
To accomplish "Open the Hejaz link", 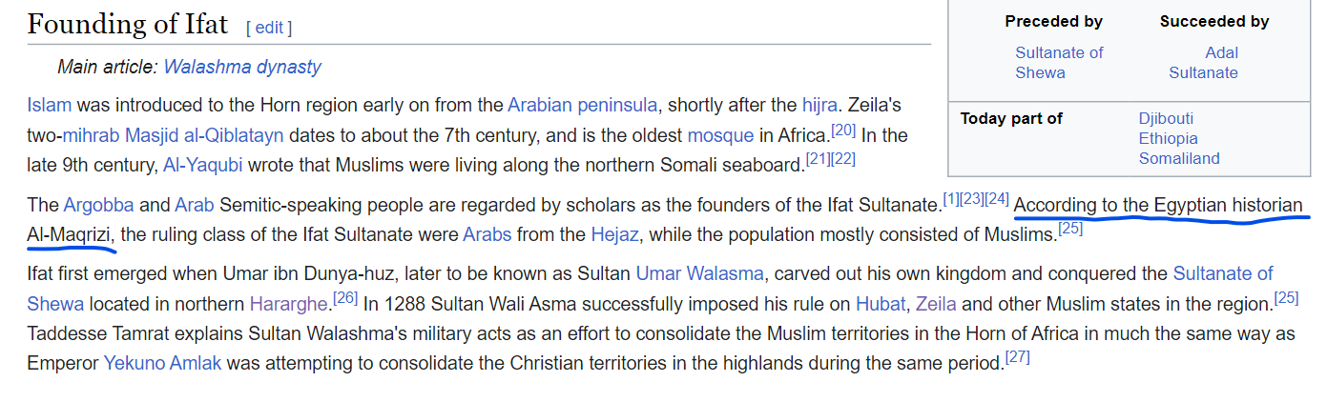I will click(x=614, y=234).
